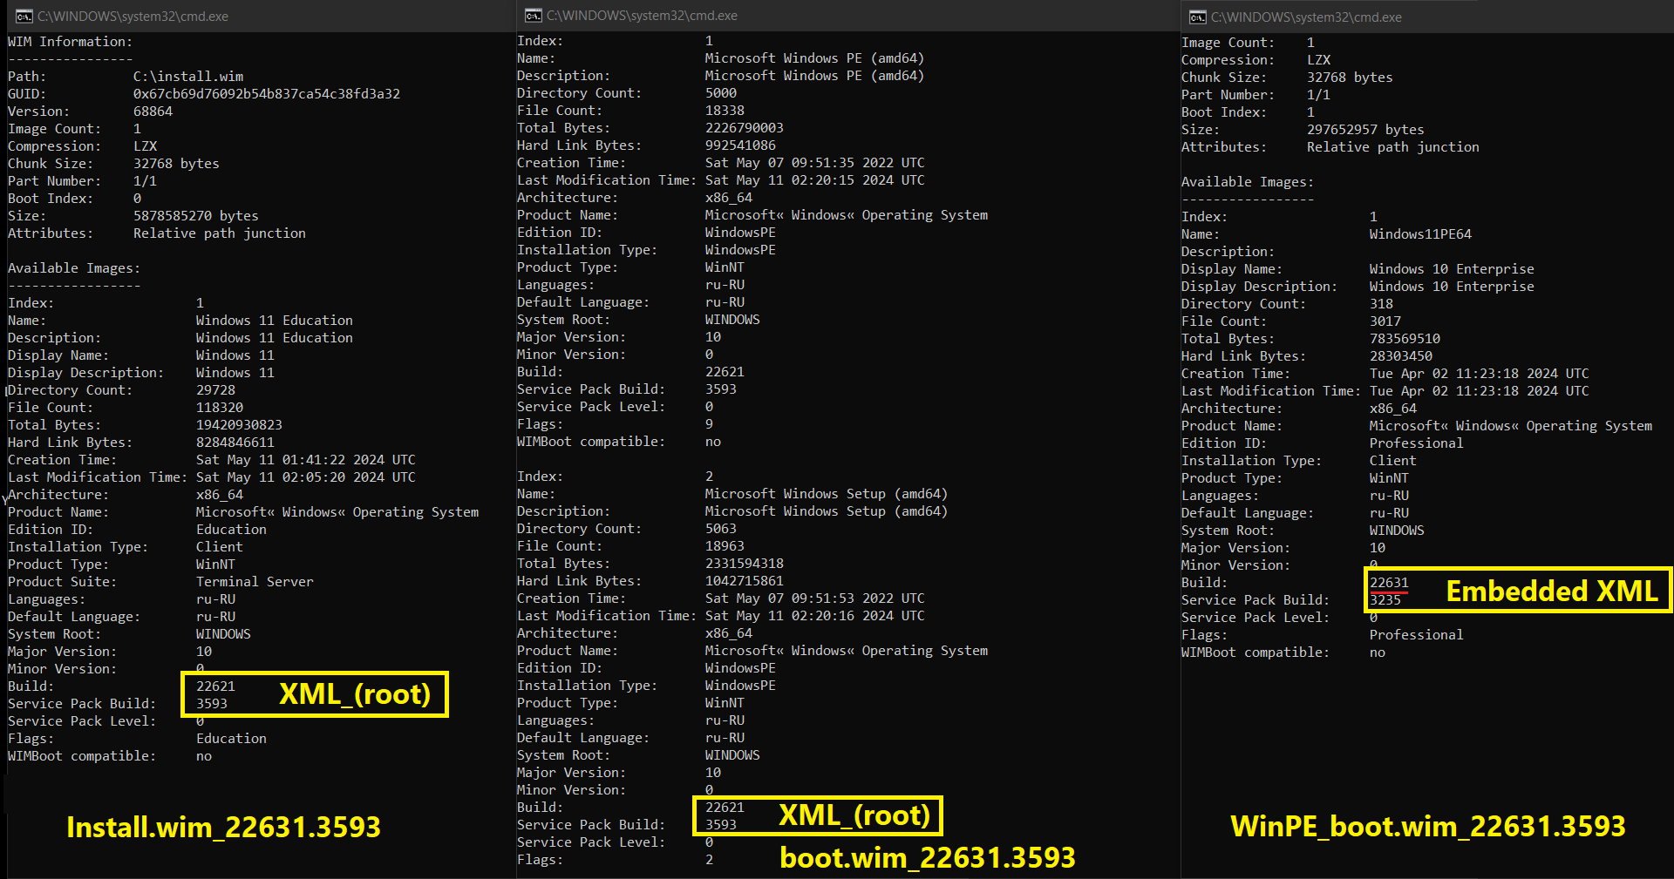Screen dimensions: 1674x879
Task: Click 'Education' in the Flags row
Action: click(231, 739)
